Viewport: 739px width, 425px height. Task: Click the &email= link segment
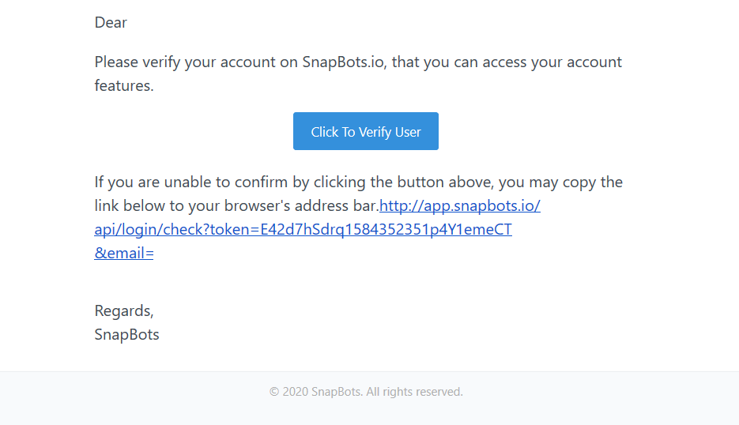pyautogui.click(x=124, y=253)
